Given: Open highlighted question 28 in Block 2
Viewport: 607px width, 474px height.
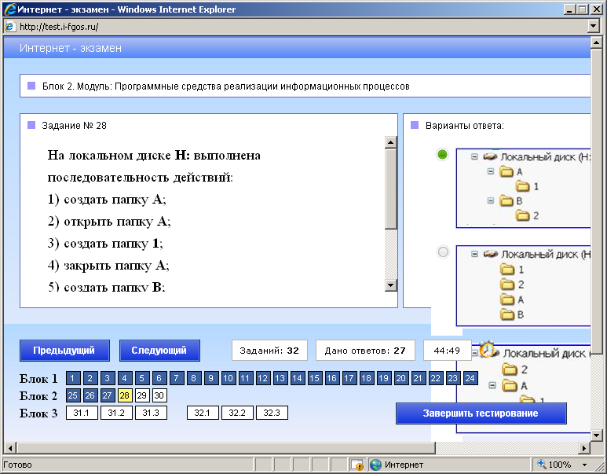Looking at the screenshot, I should click(x=125, y=395).
